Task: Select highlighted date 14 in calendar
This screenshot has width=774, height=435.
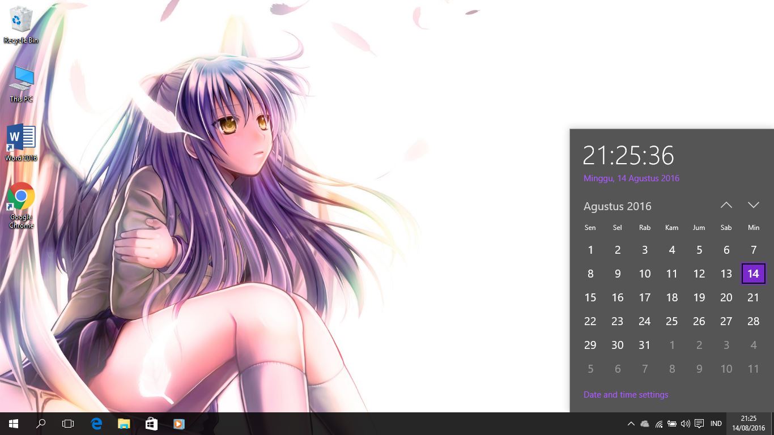Action: (754, 274)
